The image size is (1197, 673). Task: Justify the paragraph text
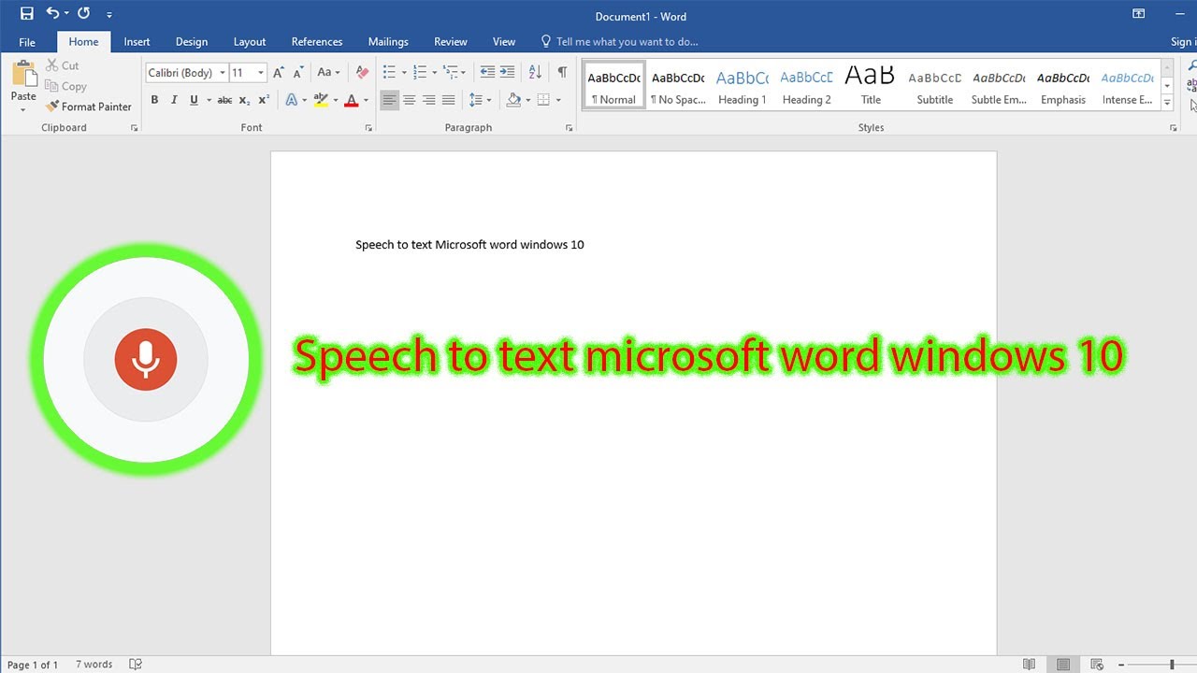click(x=449, y=100)
